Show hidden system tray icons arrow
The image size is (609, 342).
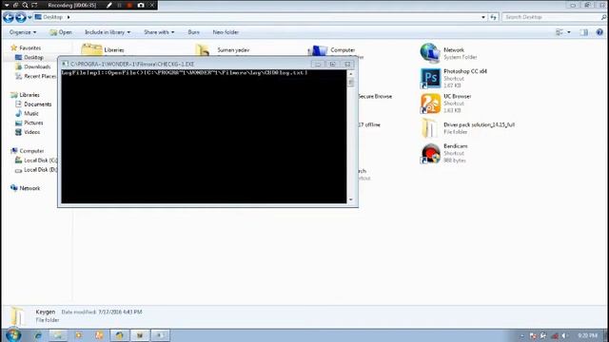[x=522, y=335]
